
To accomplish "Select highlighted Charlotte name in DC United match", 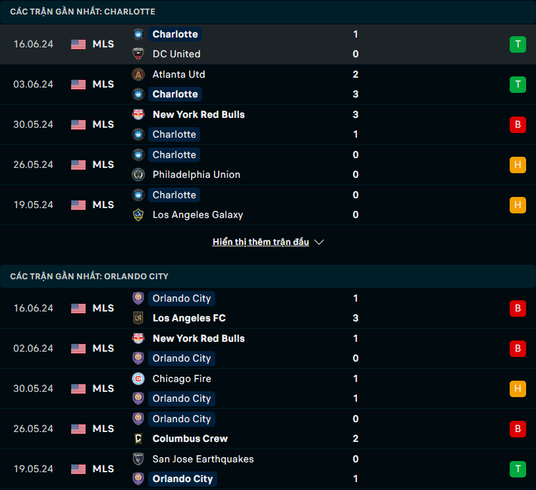I will coord(175,34).
